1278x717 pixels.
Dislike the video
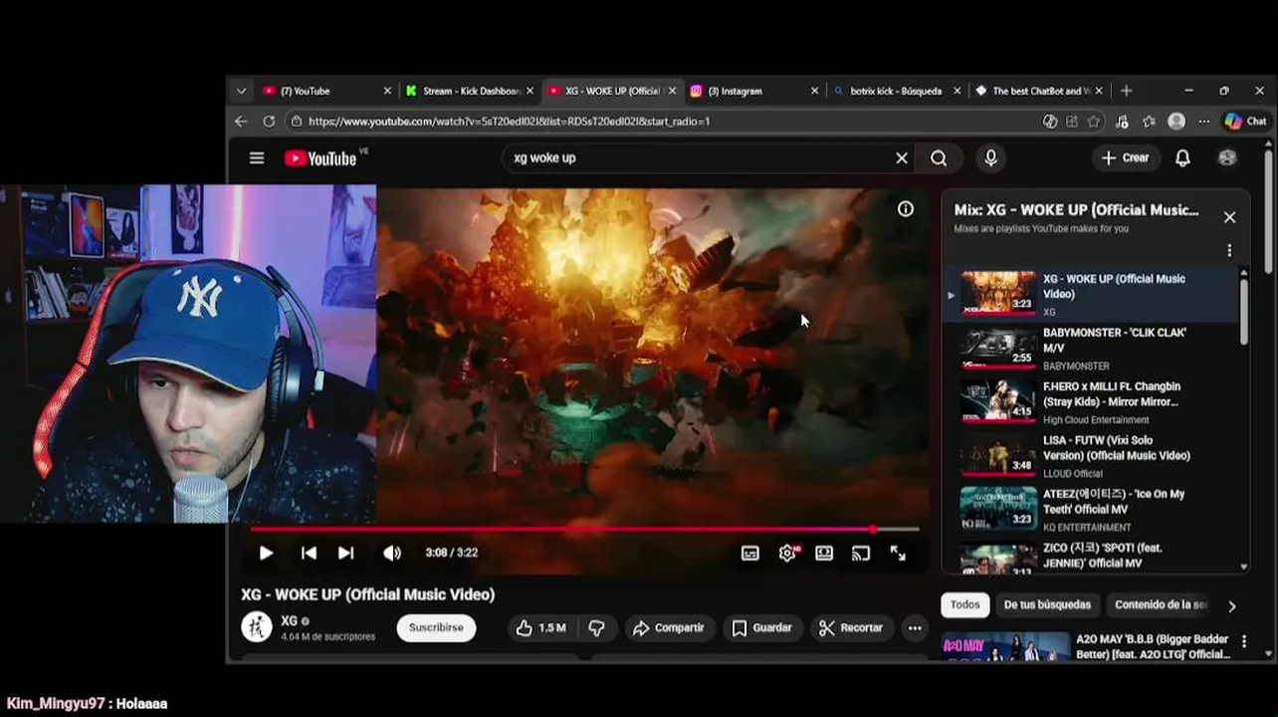(596, 627)
